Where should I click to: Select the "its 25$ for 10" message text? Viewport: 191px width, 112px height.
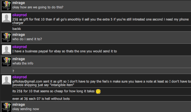tap(54, 91)
